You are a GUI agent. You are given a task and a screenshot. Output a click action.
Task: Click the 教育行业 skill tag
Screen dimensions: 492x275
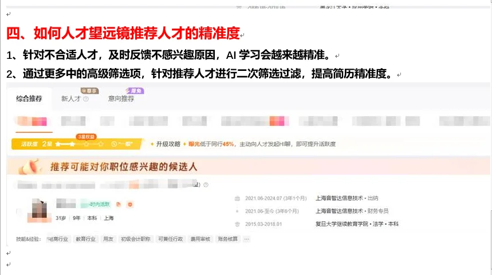tap(85, 239)
